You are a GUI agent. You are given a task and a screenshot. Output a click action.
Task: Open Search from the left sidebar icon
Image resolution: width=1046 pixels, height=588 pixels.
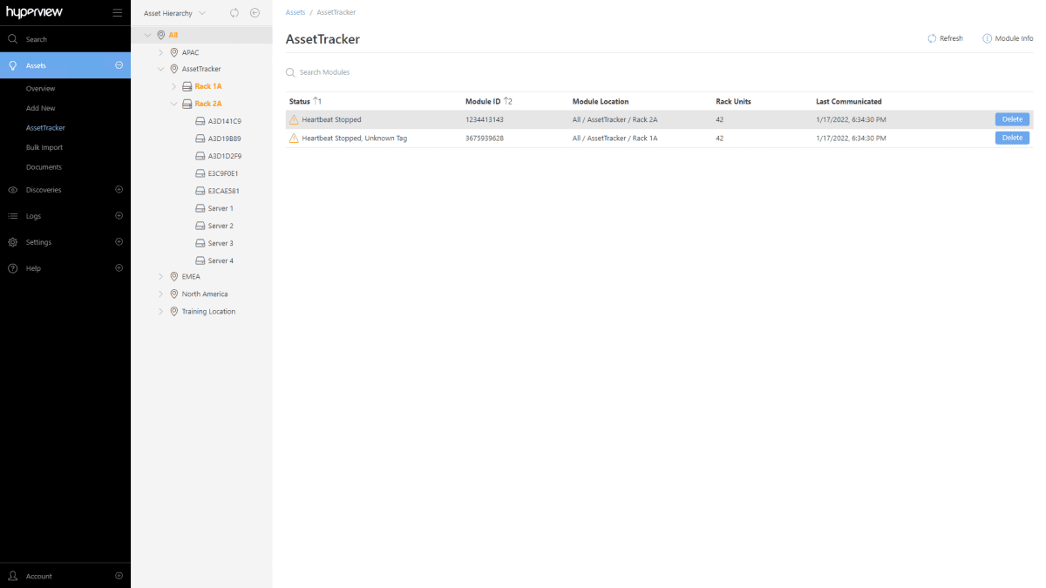[12, 38]
